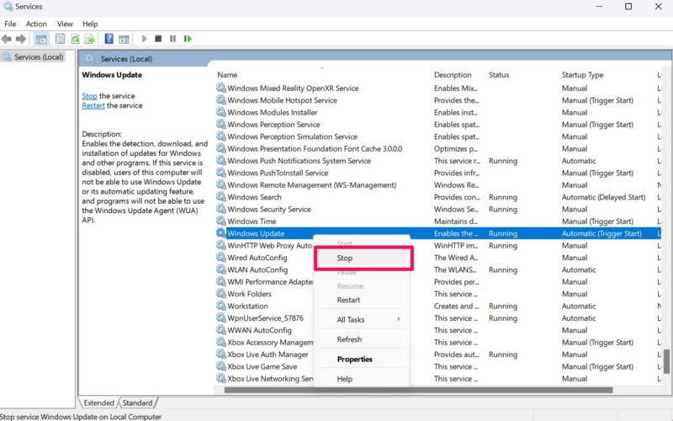673x421 pixels.
Task: Click the Export List toolbar icon
Action: tap(89, 39)
